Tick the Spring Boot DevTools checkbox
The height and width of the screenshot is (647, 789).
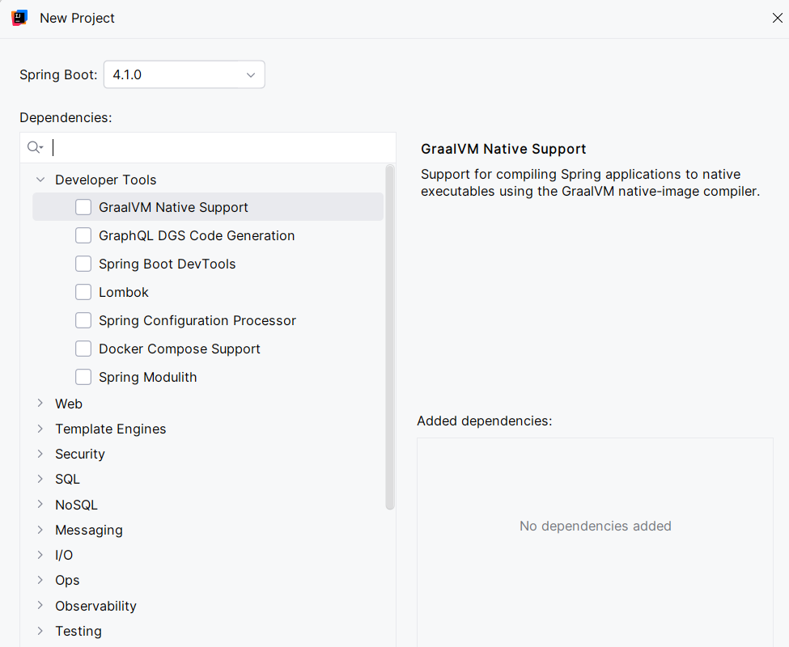(x=83, y=264)
